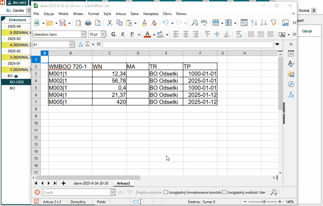The height and width of the screenshot is (206, 323).
Task: Select the BO-ODS document item
Action: 17,82
